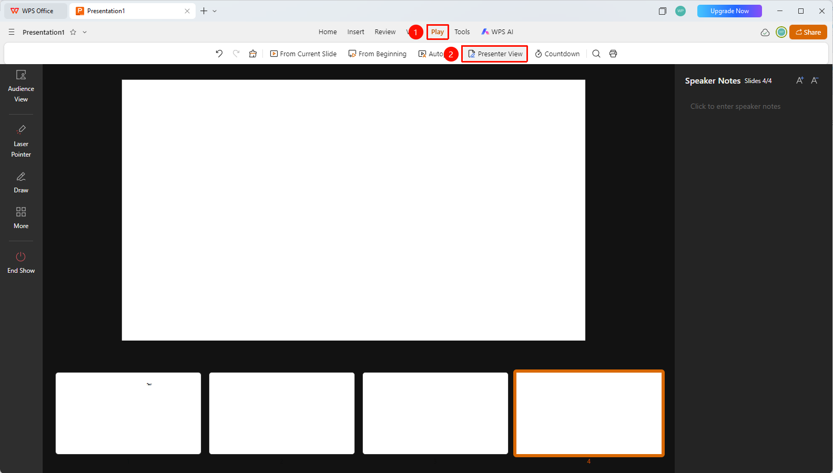Expand the dropdown chevron beside Presentation1 title
The height and width of the screenshot is (473, 833).
(x=85, y=32)
